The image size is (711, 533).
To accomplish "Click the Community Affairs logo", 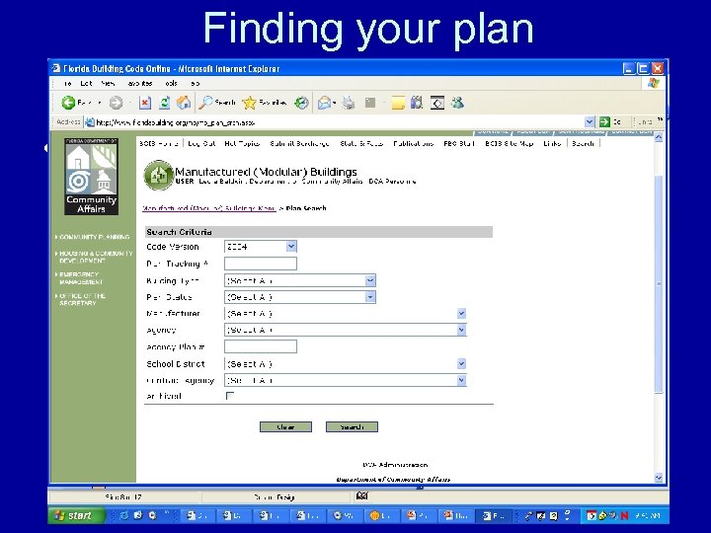I will [91, 177].
